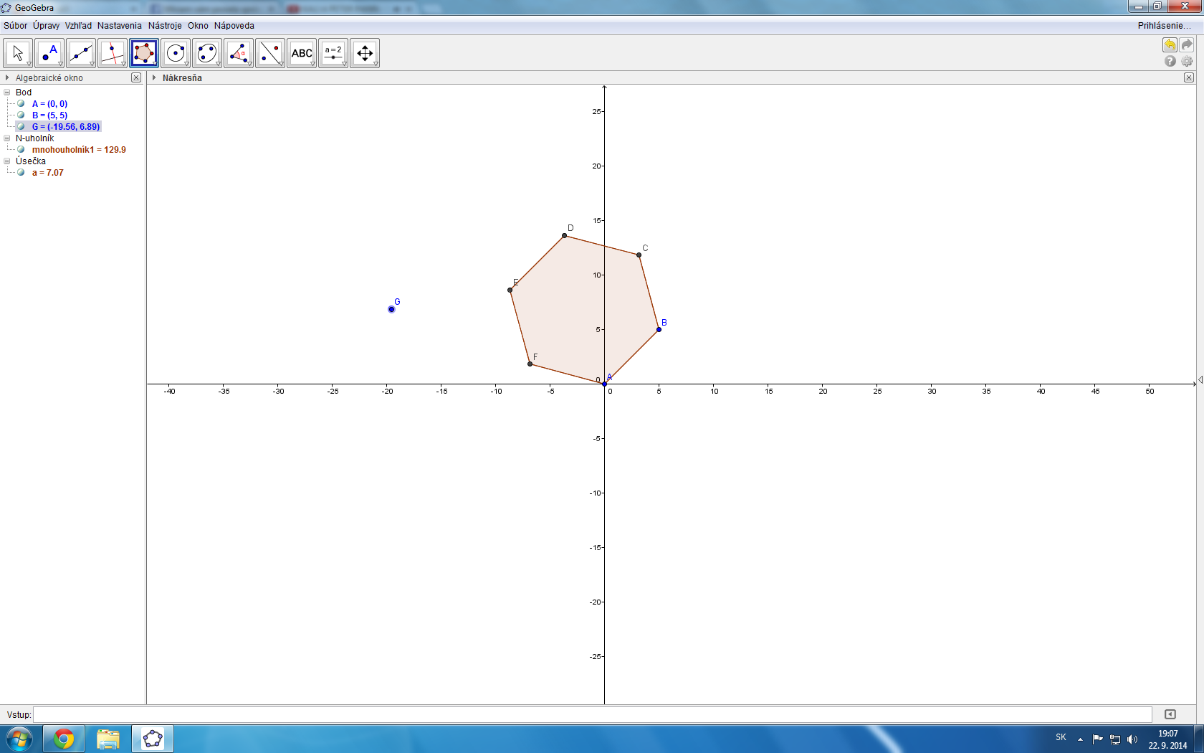1204x753 pixels.
Task: Select the Circle with center tool
Action: 176,53
